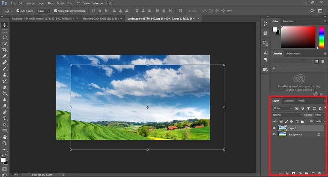Screen dimensions: 328x177
Task: Expand the Kind layer filter dropdown
Action: [282, 108]
